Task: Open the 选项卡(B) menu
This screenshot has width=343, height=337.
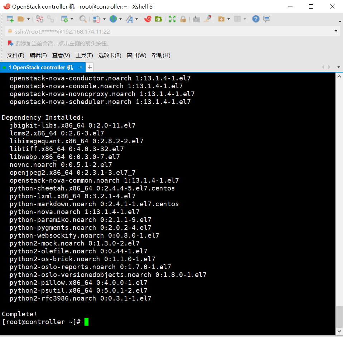Action: (110, 55)
